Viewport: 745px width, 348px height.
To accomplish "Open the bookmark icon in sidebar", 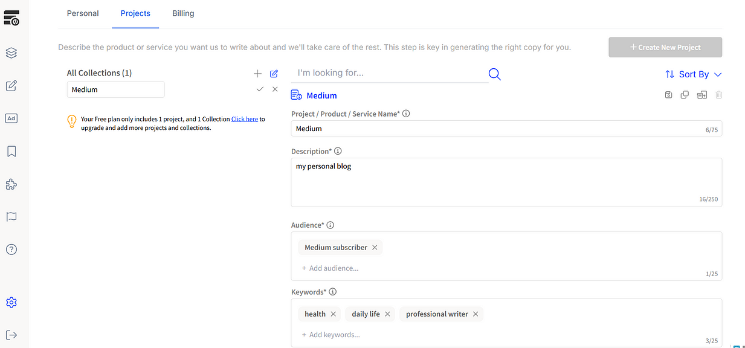I will (11, 151).
